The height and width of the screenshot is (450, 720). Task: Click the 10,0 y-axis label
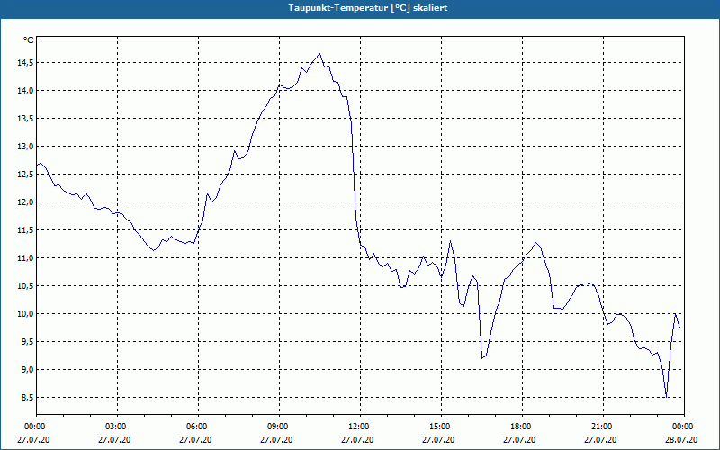(26, 313)
